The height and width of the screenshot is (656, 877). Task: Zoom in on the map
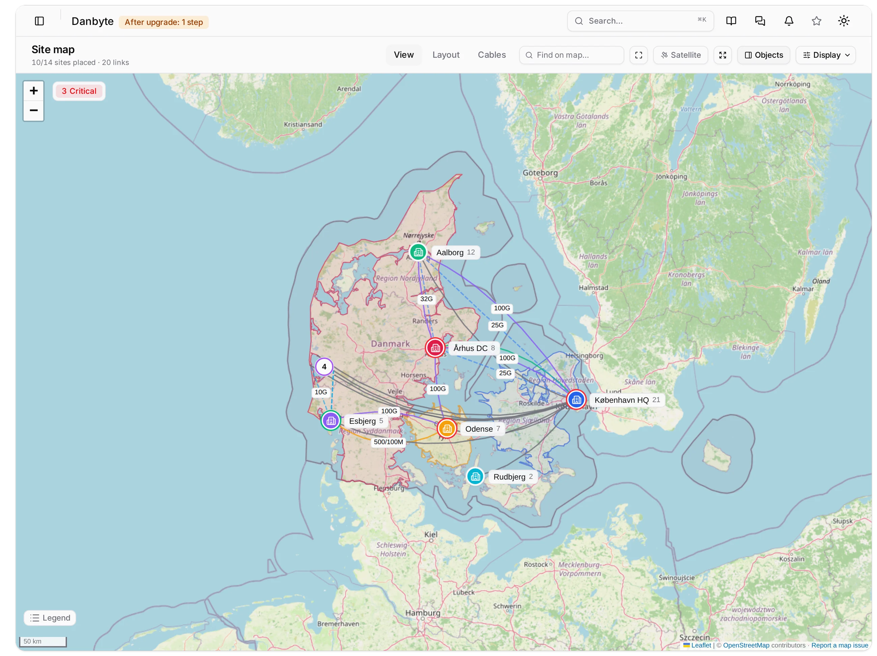[34, 91]
